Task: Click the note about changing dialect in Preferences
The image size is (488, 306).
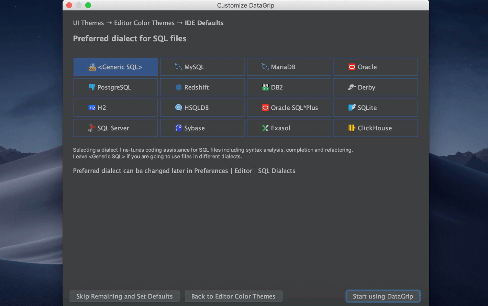Action: pos(184,171)
